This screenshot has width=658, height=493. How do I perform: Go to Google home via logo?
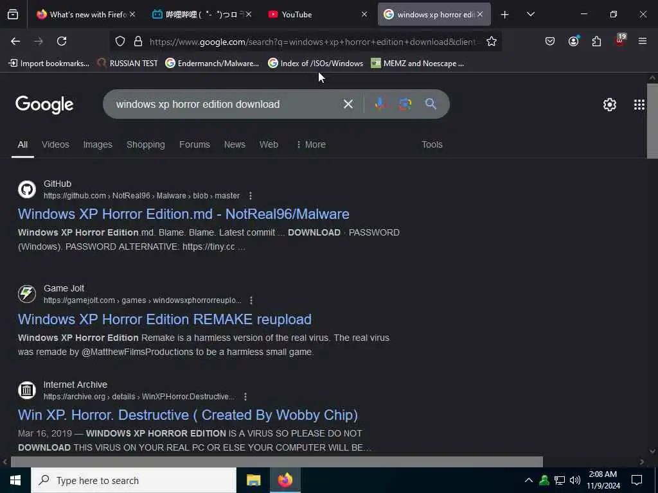point(44,105)
